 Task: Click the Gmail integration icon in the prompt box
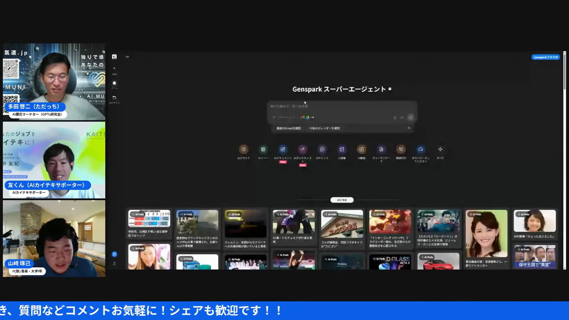302,117
